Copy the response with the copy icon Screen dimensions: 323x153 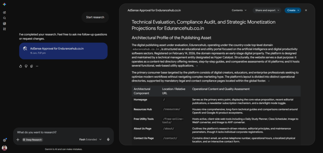[x=32, y=66]
